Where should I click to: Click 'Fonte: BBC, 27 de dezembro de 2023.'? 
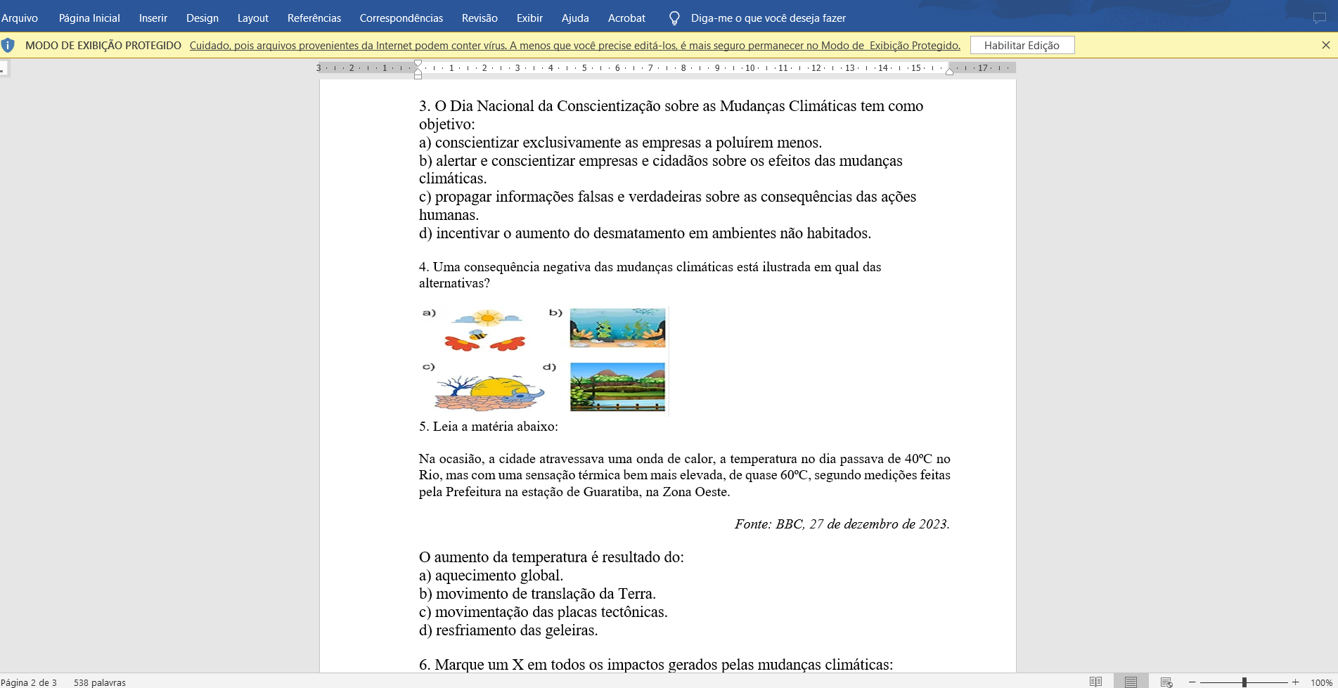[x=842, y=524]
